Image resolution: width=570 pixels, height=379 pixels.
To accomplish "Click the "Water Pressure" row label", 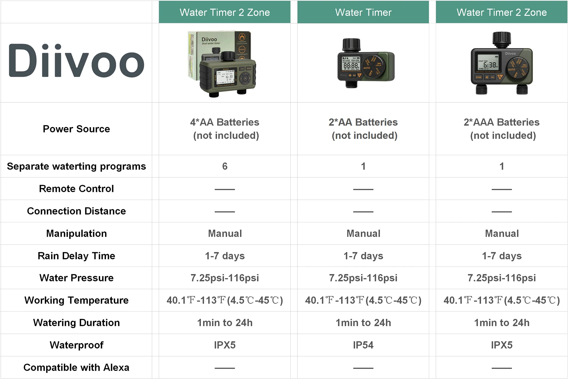I will pos(76,278).
